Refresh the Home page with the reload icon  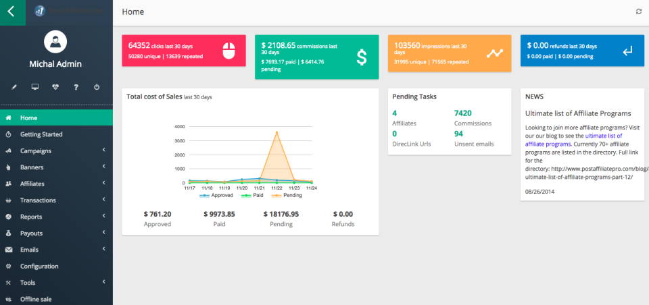click(x=639, y=11)
